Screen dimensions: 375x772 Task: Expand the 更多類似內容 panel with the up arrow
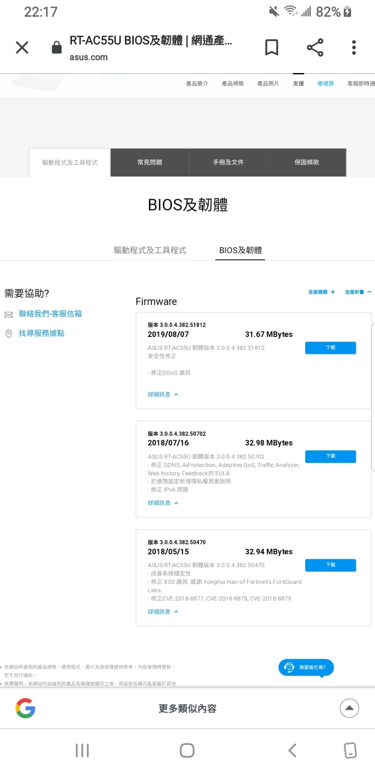[x=349, y=708]
